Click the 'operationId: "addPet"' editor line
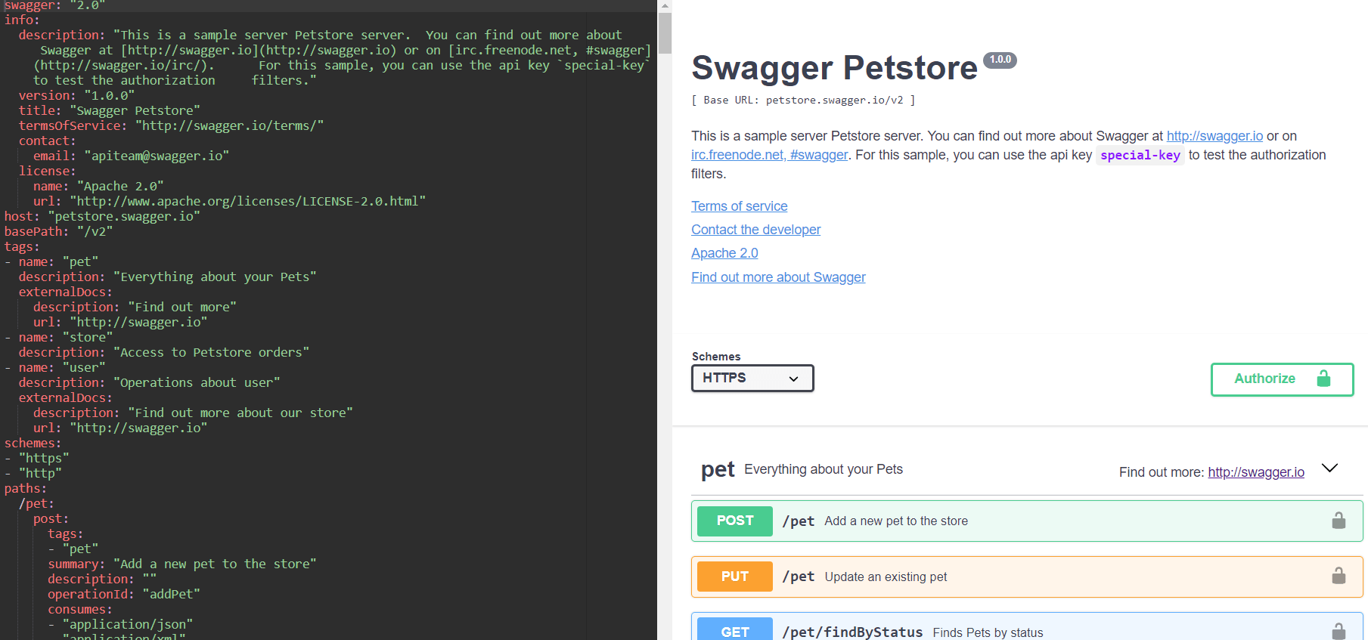1368x640 pixels. click(124, 594)
